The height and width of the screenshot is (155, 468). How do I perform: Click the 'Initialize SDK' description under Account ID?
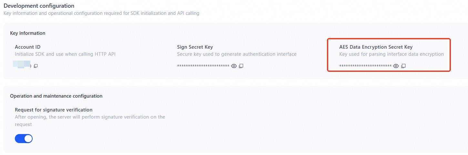[65, 54]
